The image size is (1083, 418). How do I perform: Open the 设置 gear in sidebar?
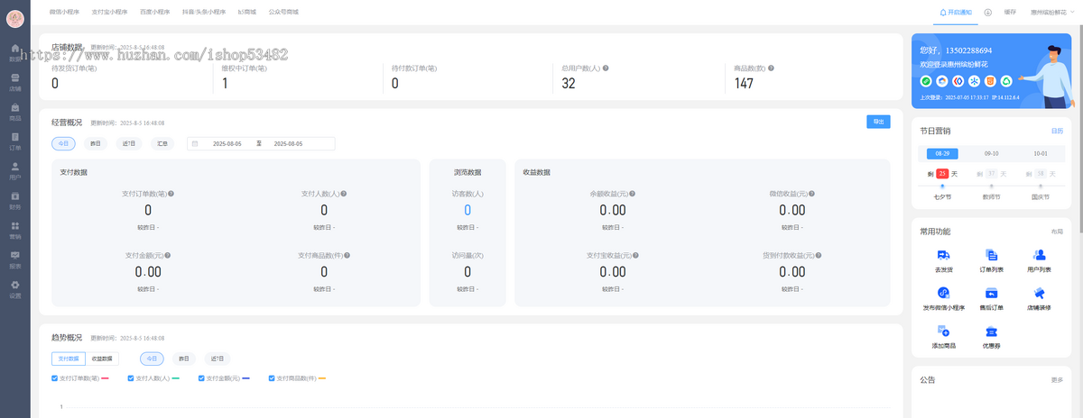pyautogui.click(x=15, y=289)
